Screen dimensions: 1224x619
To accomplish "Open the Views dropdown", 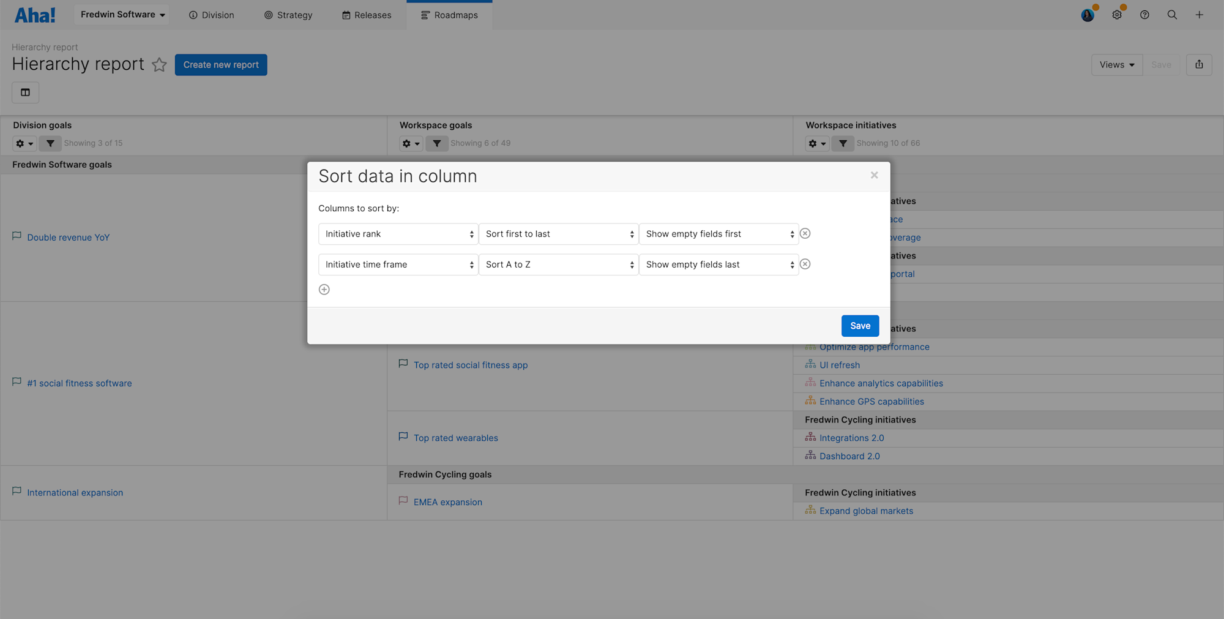I will pos(1116,64).
